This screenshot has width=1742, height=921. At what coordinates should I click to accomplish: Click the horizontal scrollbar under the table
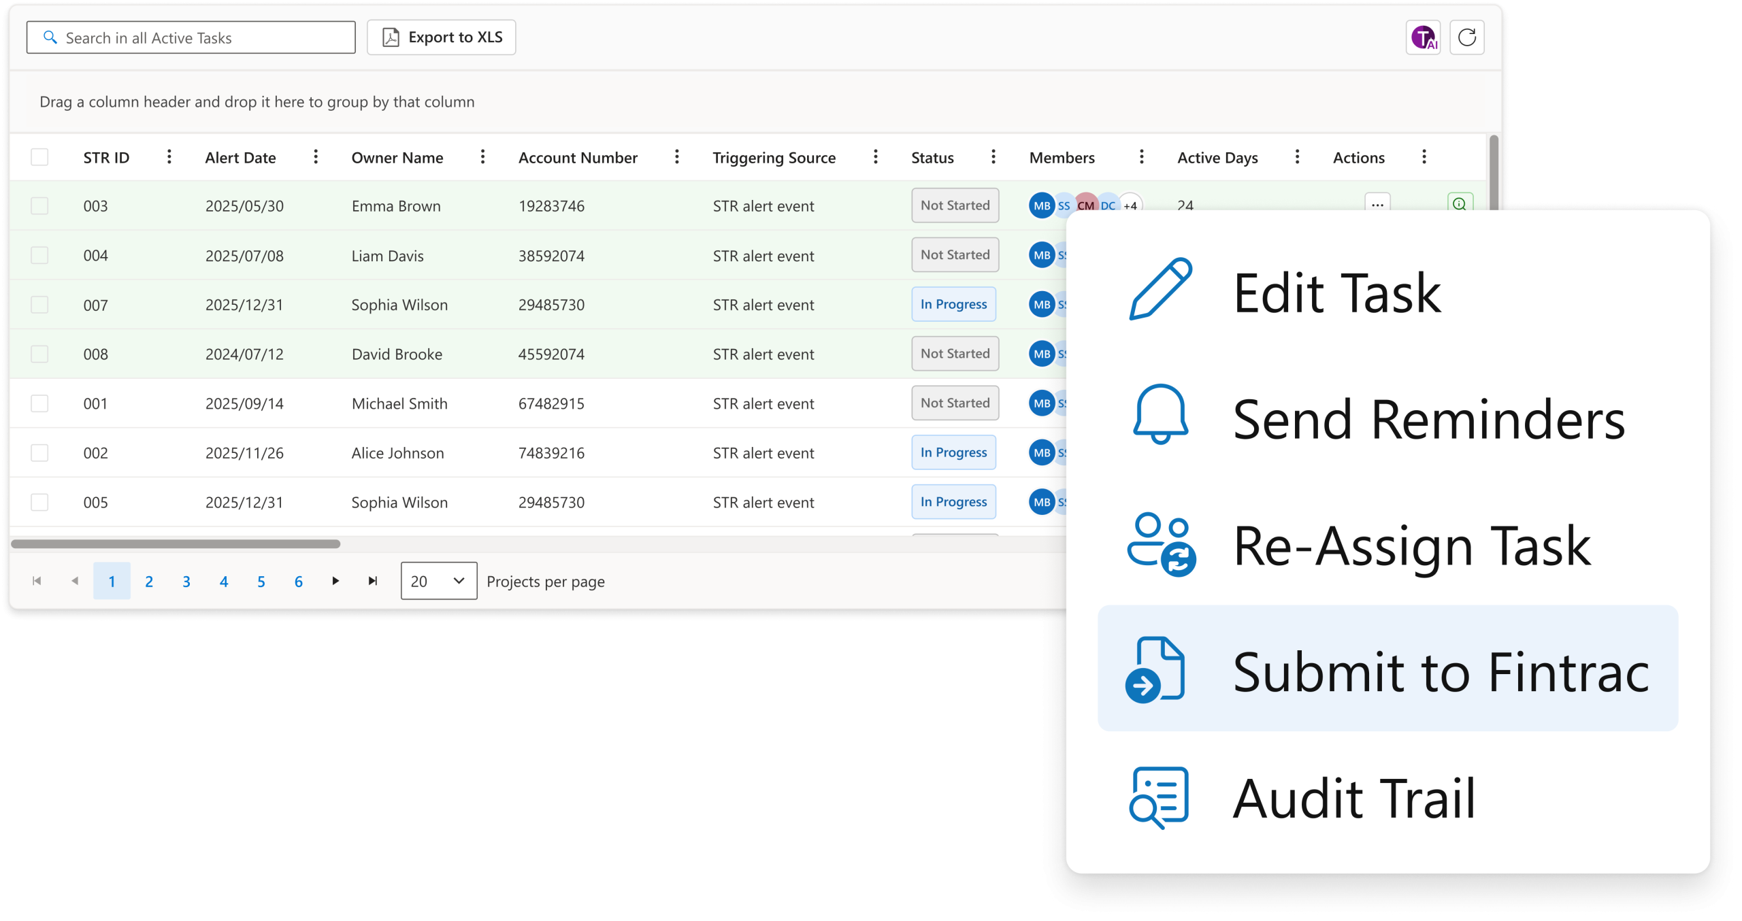(176, 543)
